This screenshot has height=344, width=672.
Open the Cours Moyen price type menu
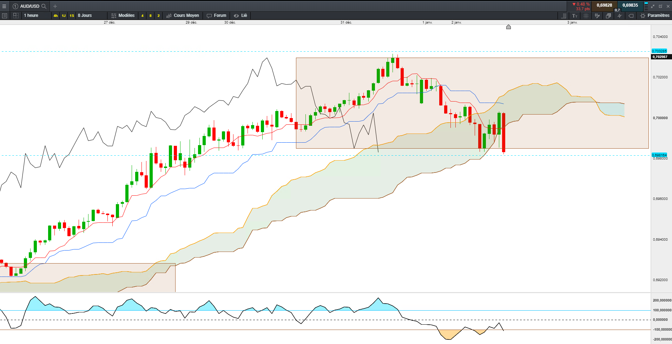coord(183,15)
